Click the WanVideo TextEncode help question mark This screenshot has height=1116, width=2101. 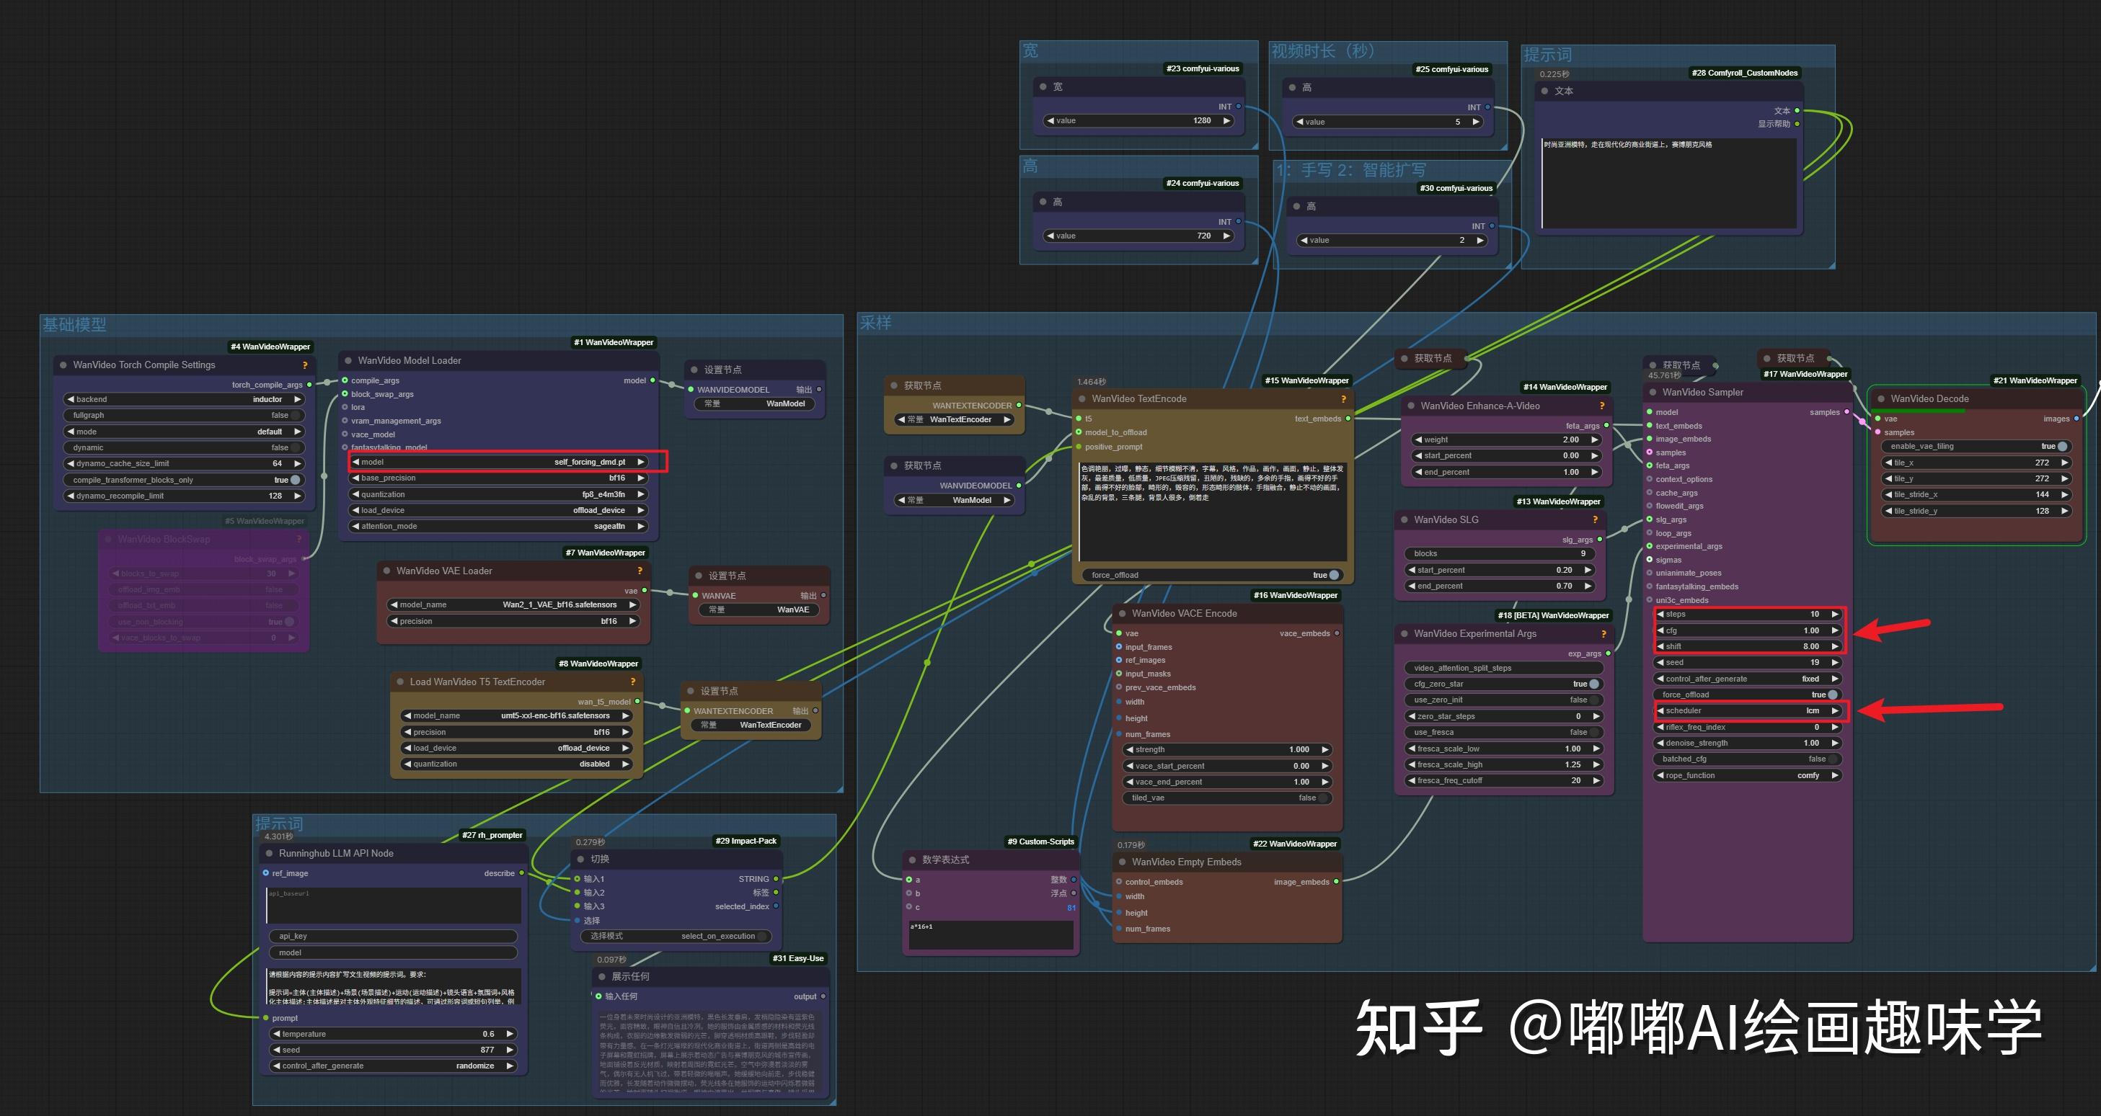[x=1343, y=398]
